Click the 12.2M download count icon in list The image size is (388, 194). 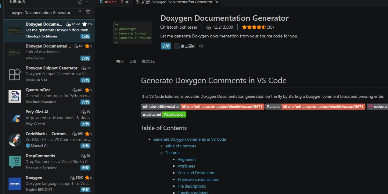[68, 24]
